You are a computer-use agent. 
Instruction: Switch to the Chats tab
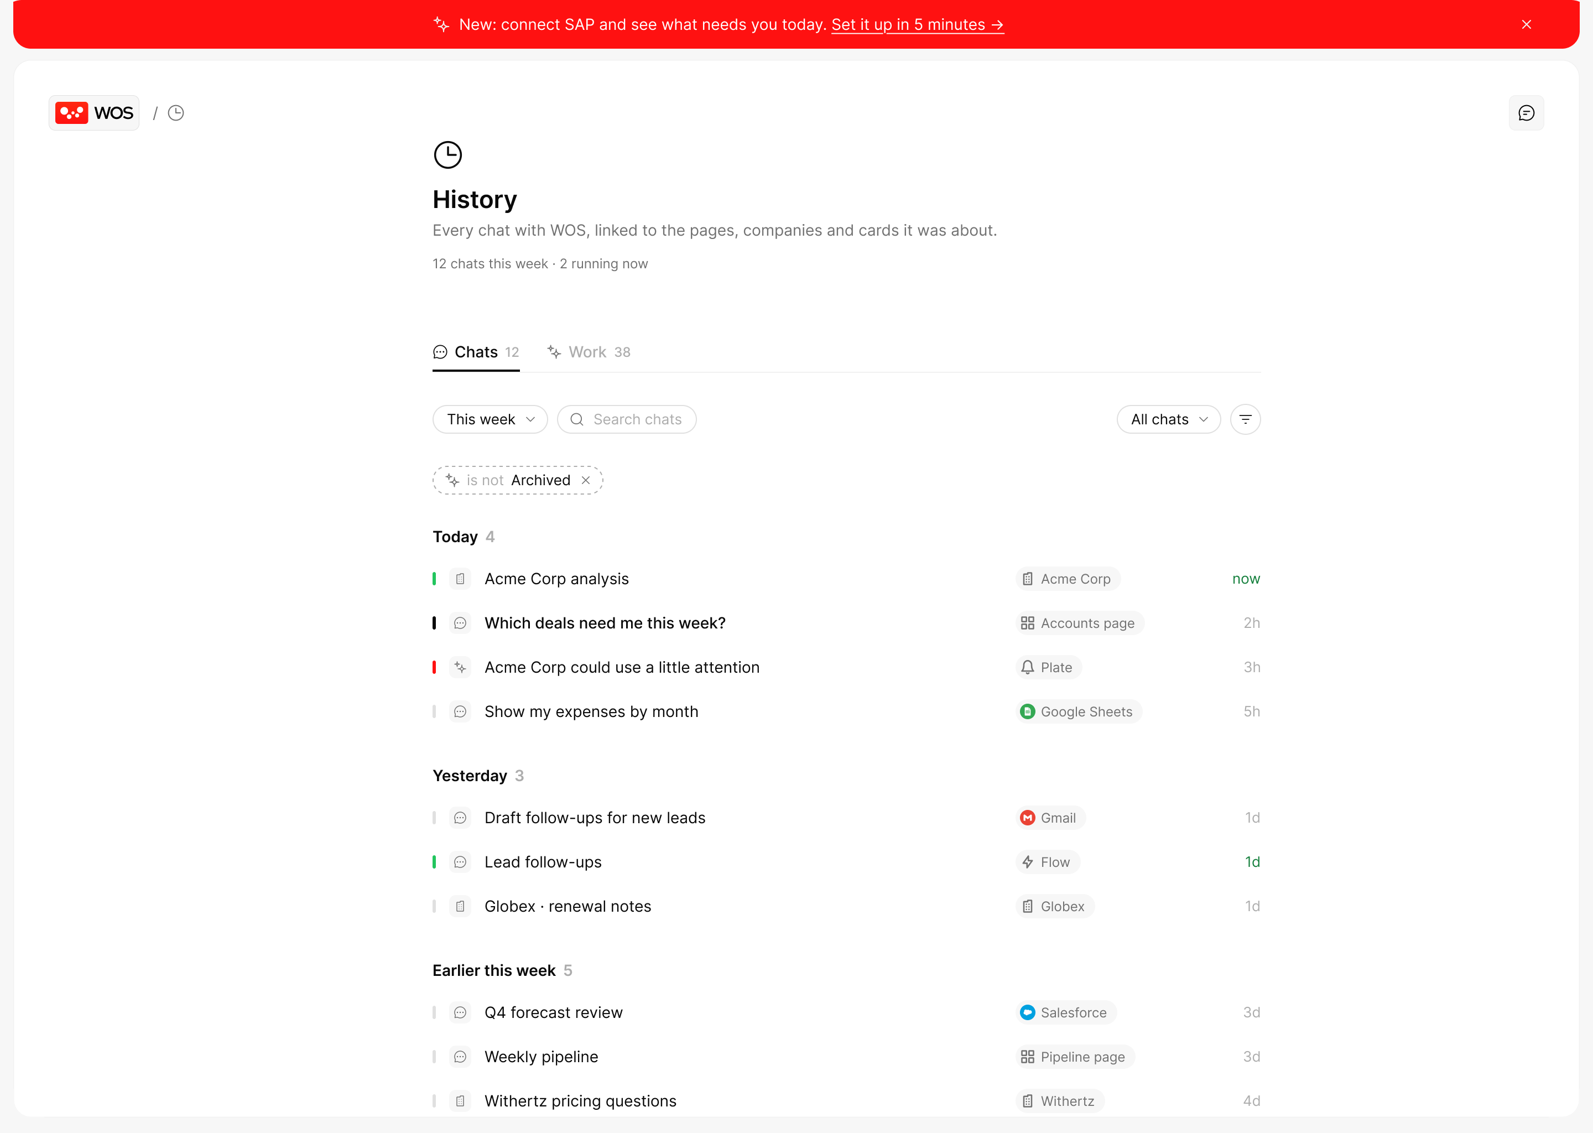point(476,352)
